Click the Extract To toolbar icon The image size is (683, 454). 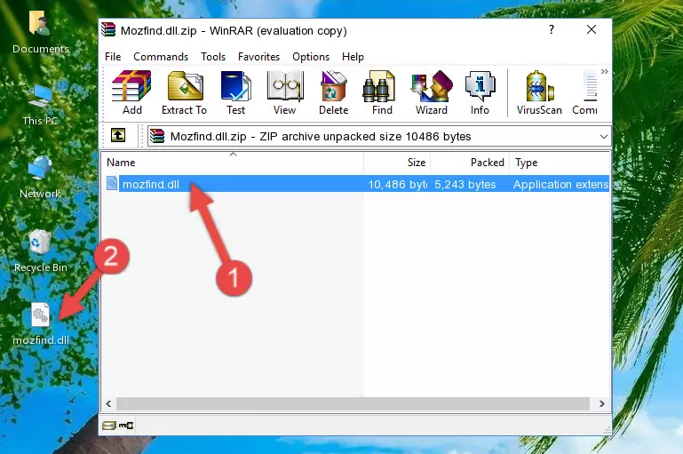pos(184,92)
